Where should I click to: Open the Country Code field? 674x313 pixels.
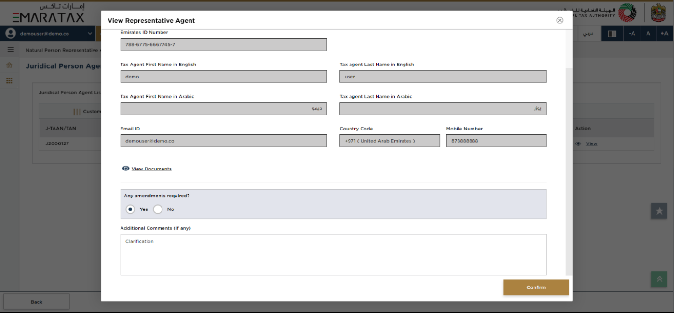point(390,141)
